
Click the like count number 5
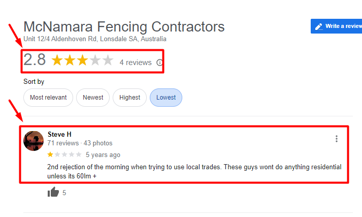(64, 193)
